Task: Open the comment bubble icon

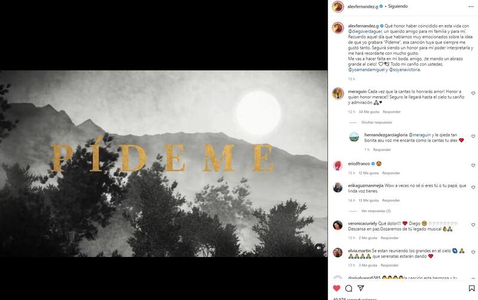Action: [349, 288]
